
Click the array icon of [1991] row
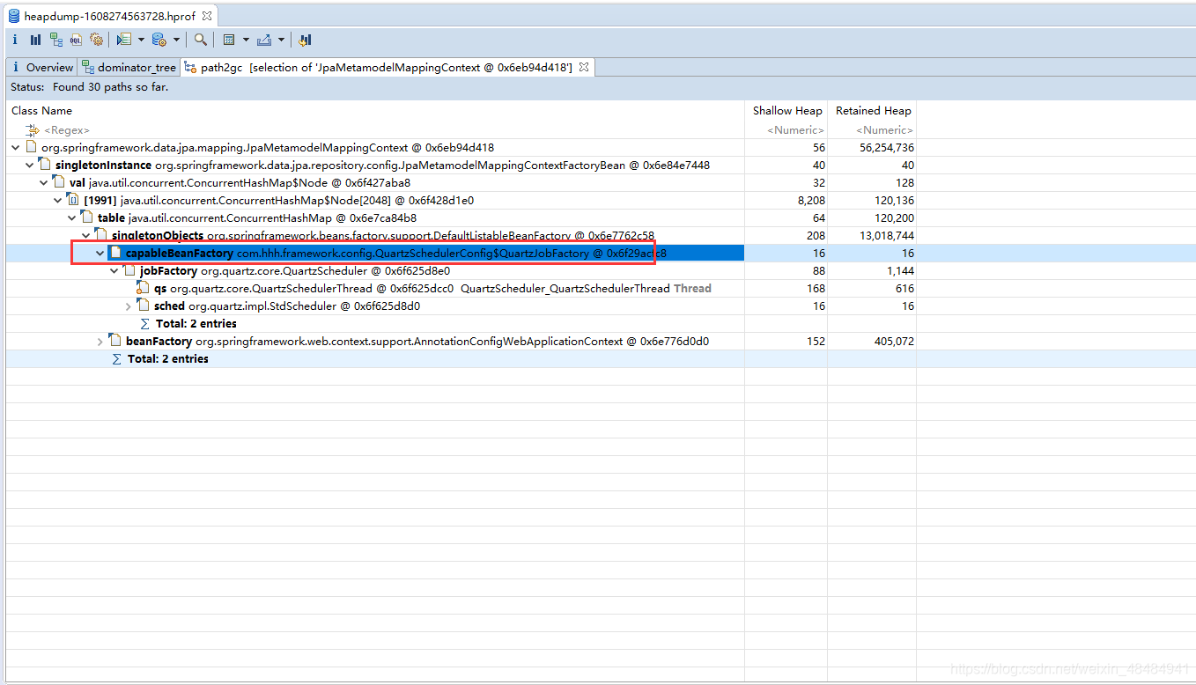point(73,200)
